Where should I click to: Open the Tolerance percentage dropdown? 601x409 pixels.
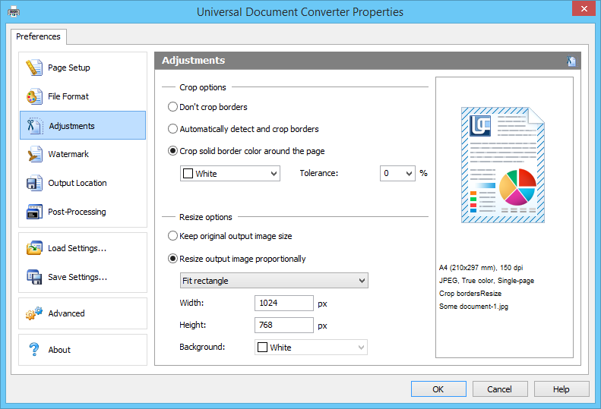(x=397, y=174)
